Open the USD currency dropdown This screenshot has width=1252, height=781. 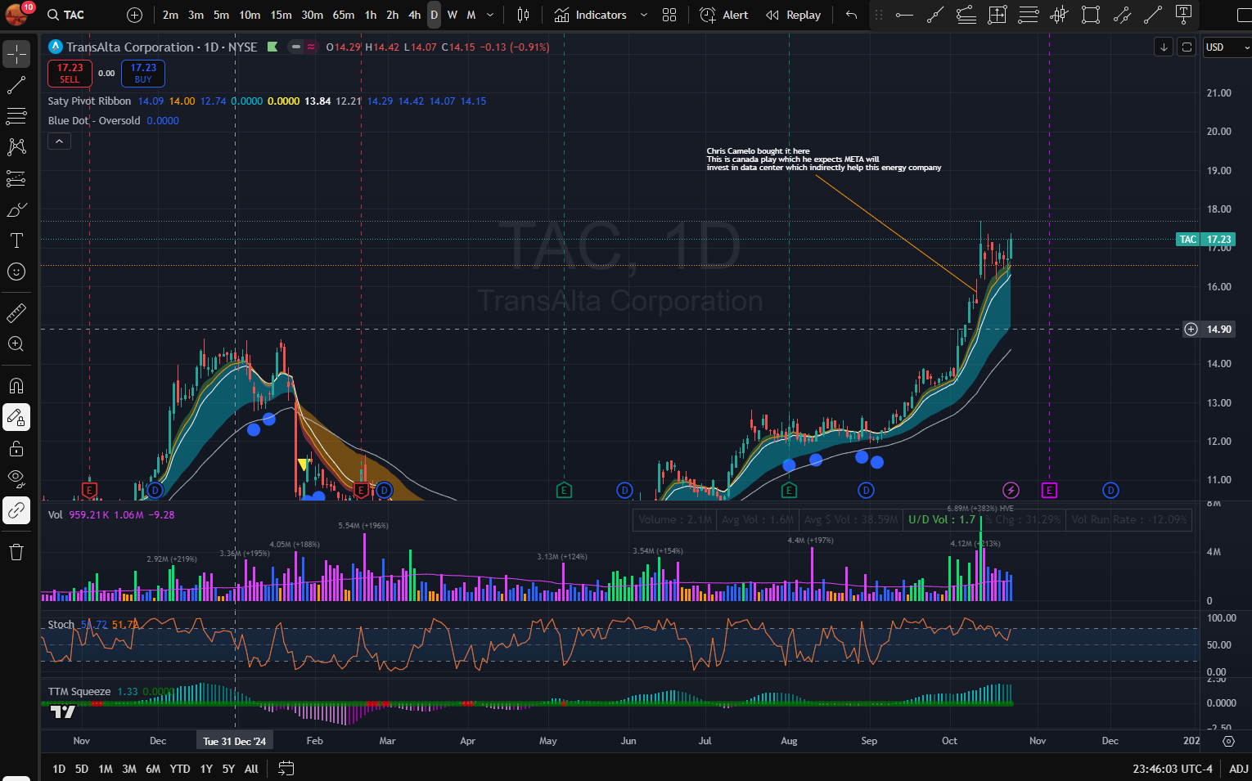point(1226,47)
